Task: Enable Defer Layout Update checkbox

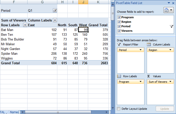Action: [x=118, y=108]
